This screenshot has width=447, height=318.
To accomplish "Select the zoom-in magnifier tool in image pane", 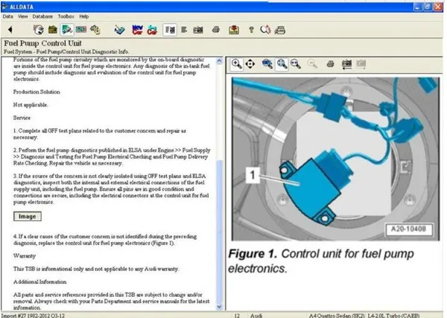I will pyautogui.click(x=237, y=64).
